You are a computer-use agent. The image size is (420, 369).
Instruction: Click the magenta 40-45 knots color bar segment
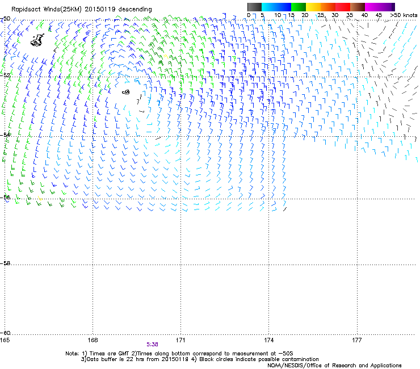(x=372, y=7)
